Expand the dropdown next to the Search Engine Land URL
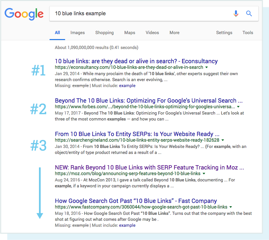 point(223,140)
